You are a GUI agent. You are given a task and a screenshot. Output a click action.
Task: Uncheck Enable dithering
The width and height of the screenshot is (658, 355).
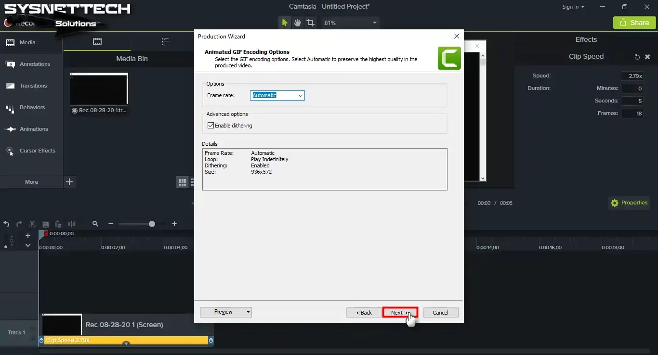pyautogui.click(x=211, y=126)
